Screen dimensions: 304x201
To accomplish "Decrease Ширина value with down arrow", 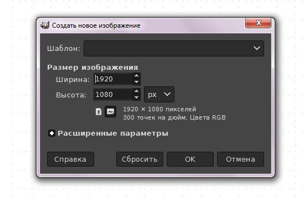I will (x=136, y=82).
